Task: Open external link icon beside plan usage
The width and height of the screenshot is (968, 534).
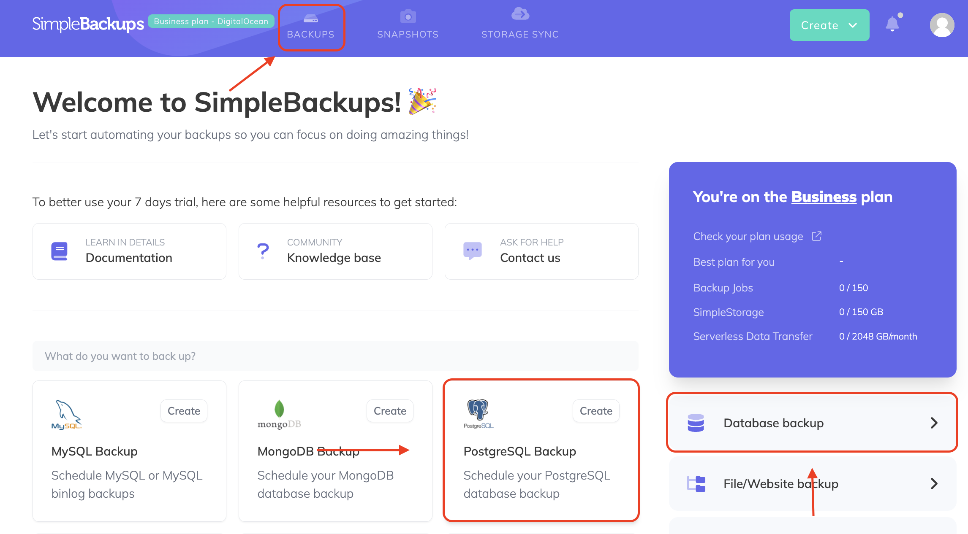Action: 816,236
